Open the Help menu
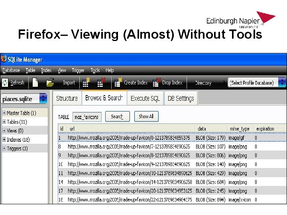Viewport: 287px width, 215px height. [110, 70]
